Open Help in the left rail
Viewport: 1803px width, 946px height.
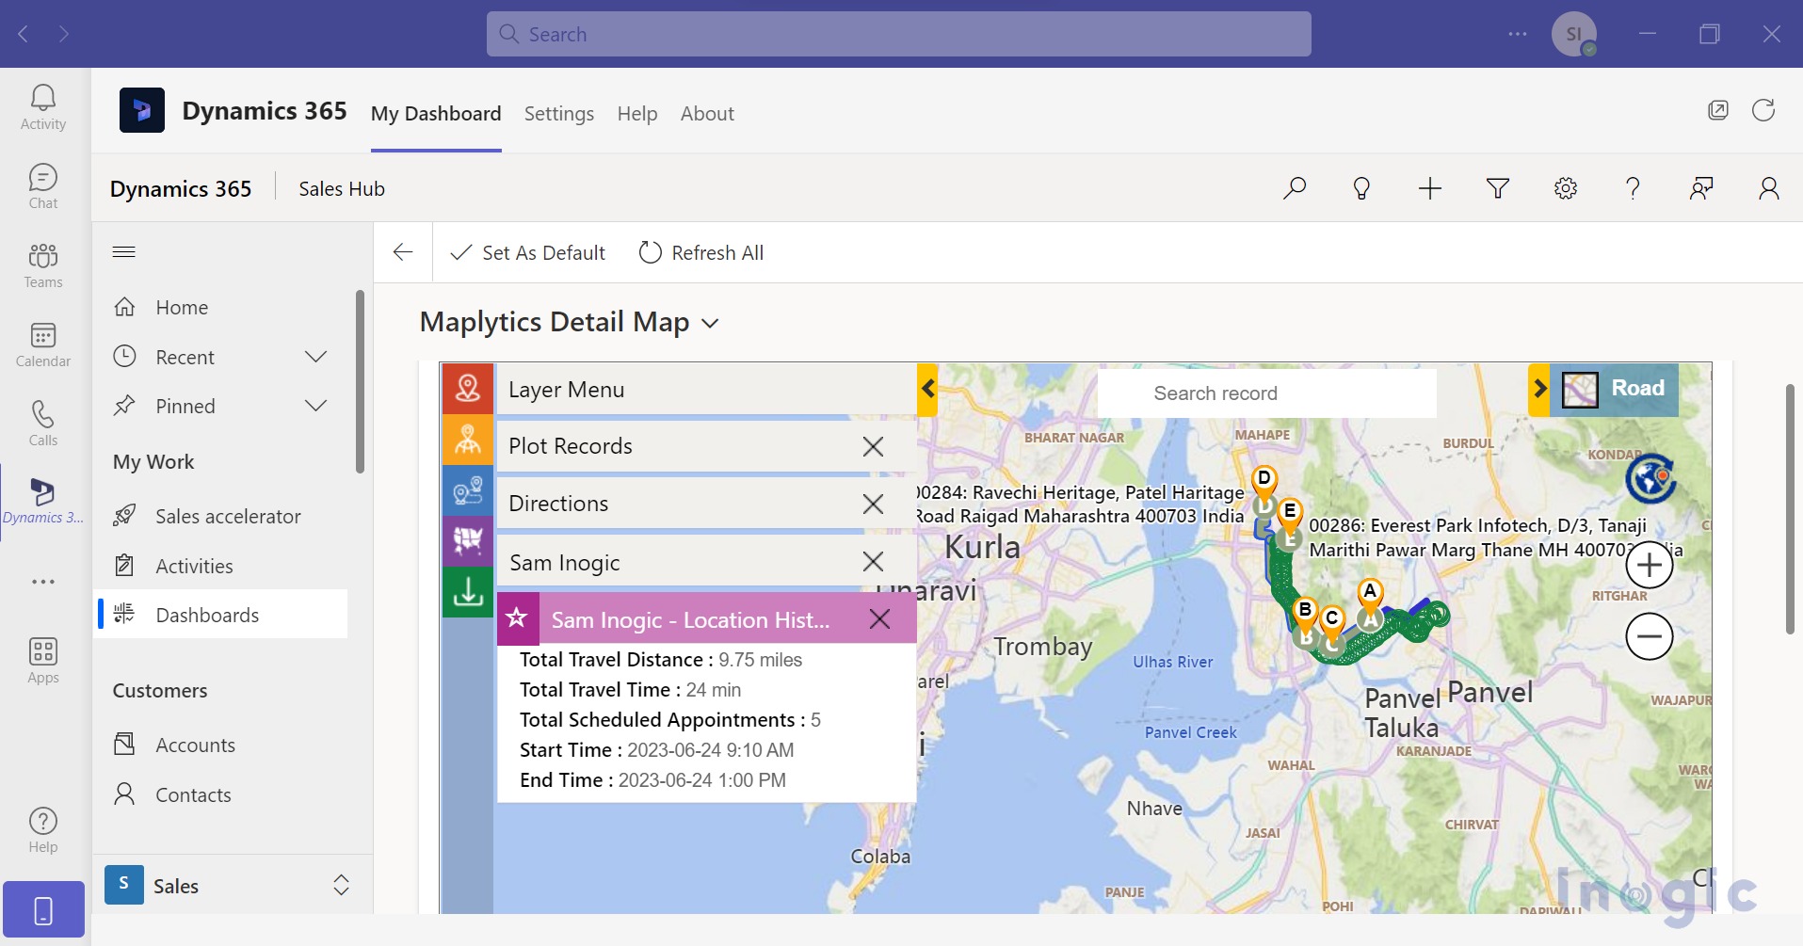pyautogui.click(x=43, y=829)
